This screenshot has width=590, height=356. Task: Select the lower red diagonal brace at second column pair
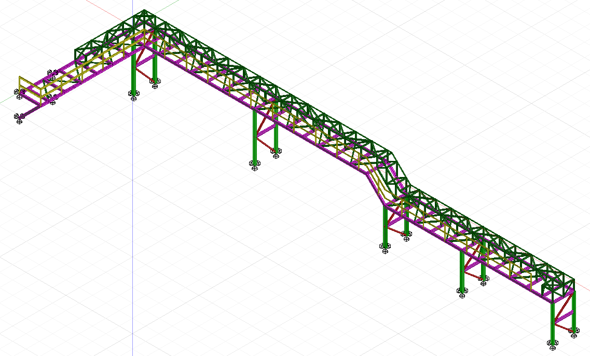pyautogui.click(x=265, y=146)
